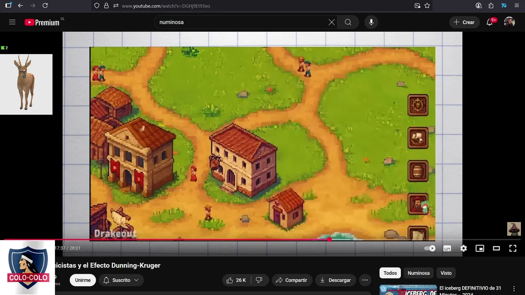
Task: Click the deer image overlay
Action: pyautogui.click(x=26, y=84)
